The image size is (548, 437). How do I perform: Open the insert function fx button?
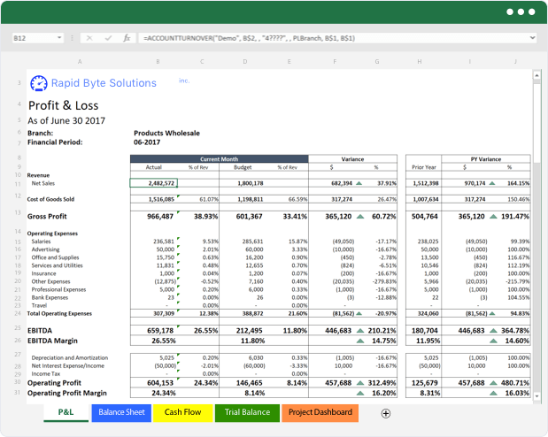pos(127,39)
